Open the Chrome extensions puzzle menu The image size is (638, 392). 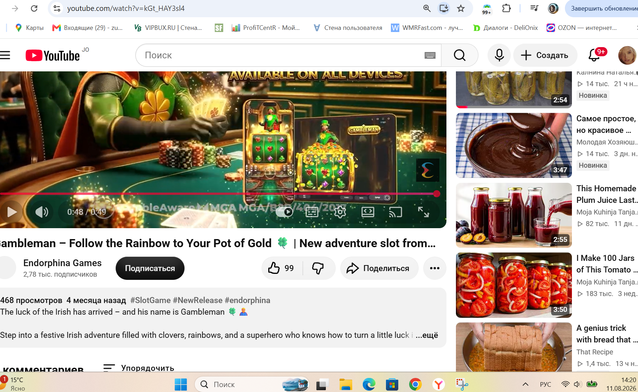(507, 8)
